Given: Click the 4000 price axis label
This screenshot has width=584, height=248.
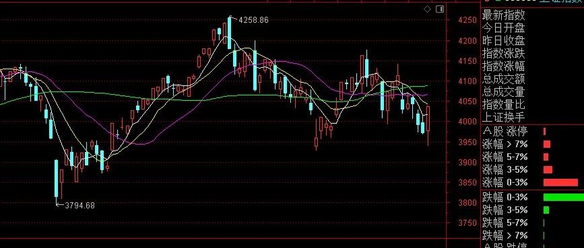Looking at the screenshot, I should click(x=468, y=122).
